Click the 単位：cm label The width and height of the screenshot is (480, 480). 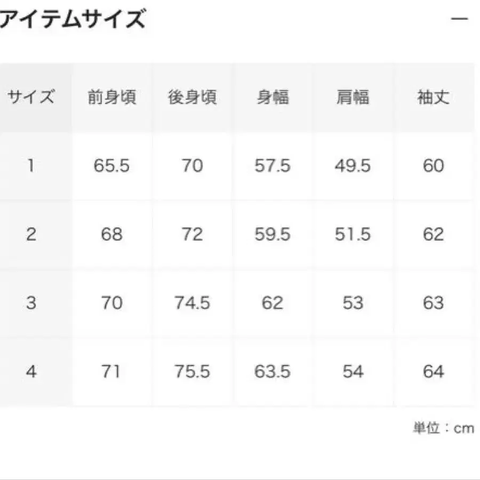[x=444, y=427]
